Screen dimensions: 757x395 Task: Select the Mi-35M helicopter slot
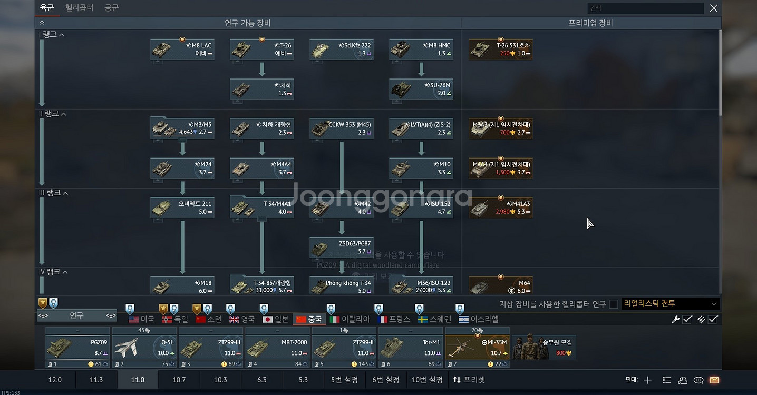click(477, 348)
